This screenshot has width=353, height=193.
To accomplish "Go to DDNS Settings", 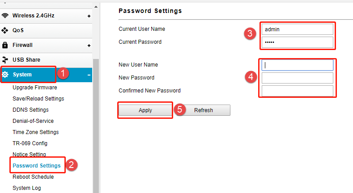I will click(x=30, y=110).
